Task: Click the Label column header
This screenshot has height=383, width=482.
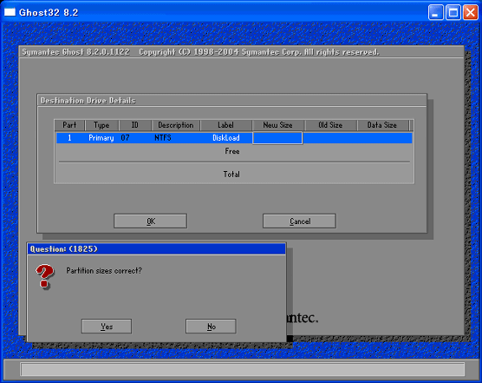Action: tap(225, 125)
